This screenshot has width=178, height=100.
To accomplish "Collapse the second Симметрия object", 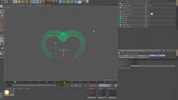I will point(119,8).
